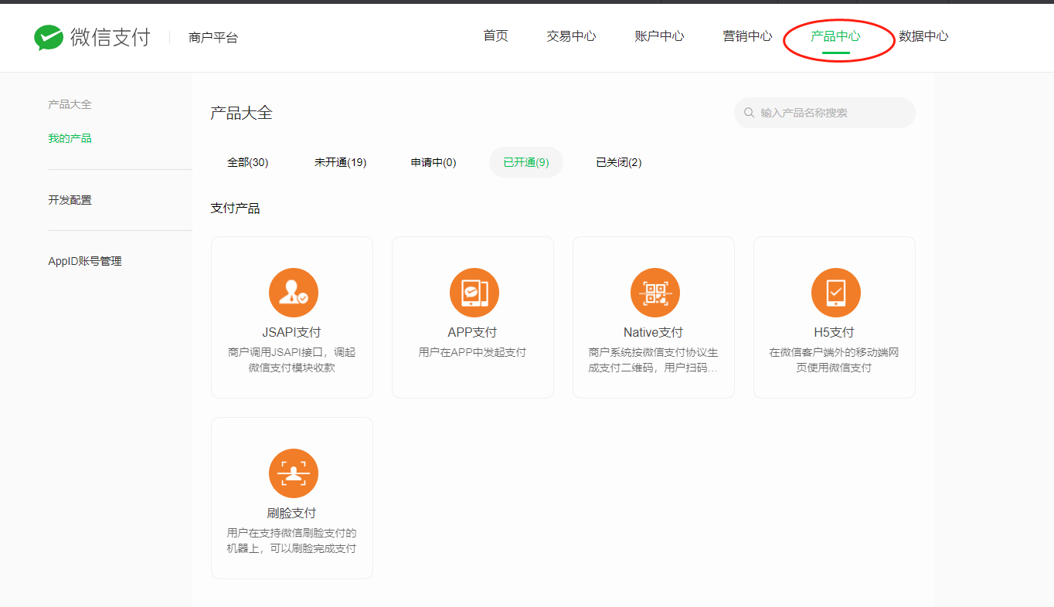Open 营销中心 navigation item
Viewport: 1054px width, 607px height.
click(x=747, y=36)
